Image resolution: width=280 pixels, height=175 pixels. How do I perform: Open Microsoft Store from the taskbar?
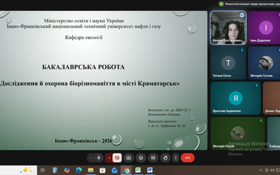click(x=102, y=170)
